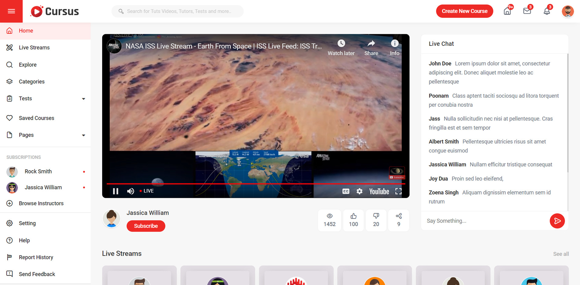The width and height of the screenshot is (580, 285).
Task: Send chat message with paper plane icon
Action: coord(557,221)
